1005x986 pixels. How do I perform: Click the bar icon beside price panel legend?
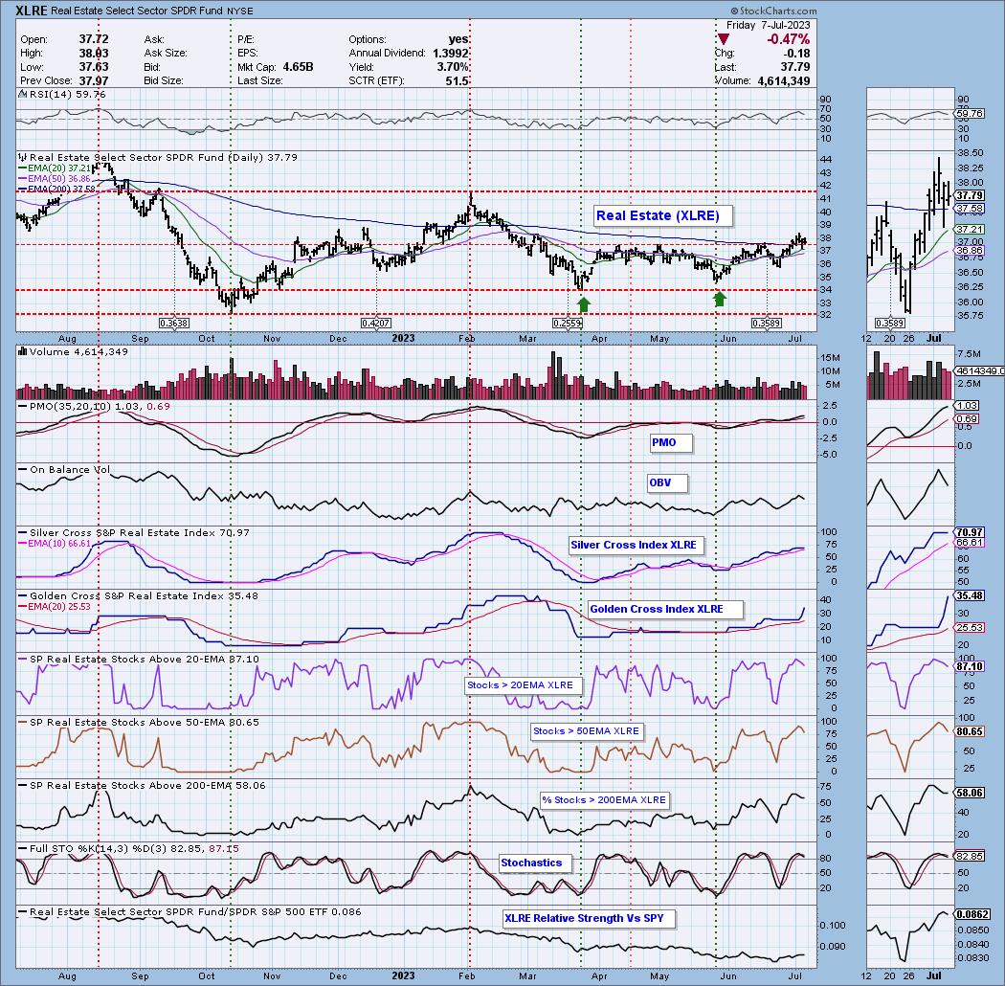[22, 157]
